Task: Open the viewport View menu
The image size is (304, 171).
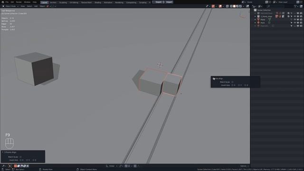Action: coord(23,6)
